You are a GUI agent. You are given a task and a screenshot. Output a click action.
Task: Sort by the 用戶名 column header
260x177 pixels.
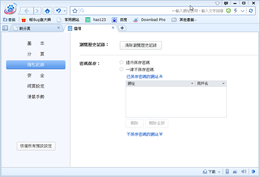[211, 84]
